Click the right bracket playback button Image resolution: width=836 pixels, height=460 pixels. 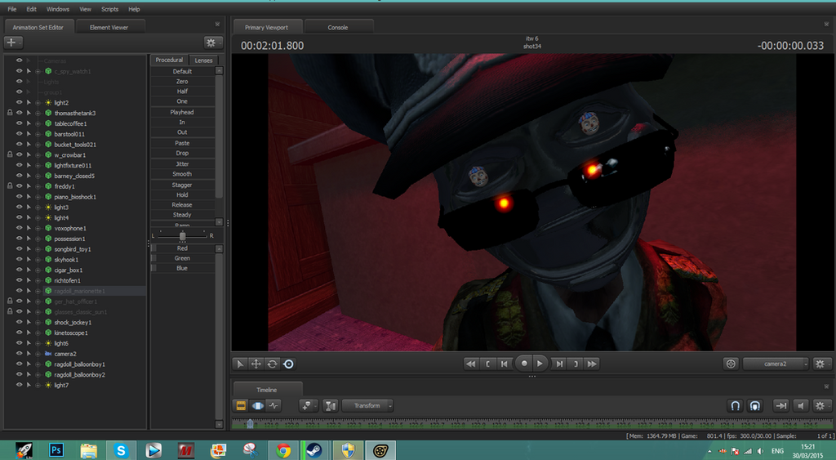[576, 364]
